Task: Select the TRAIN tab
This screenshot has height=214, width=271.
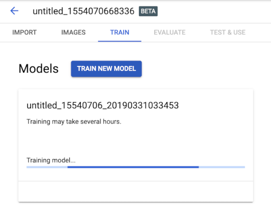Action: coord(120,32)
